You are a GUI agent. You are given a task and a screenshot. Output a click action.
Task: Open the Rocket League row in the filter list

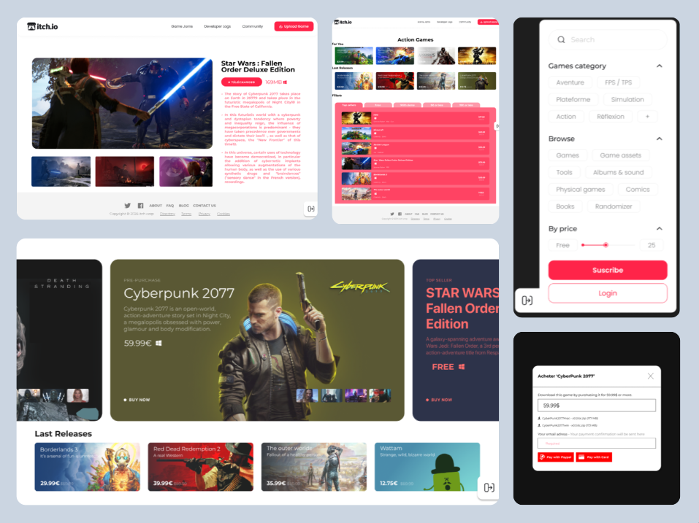(415, 148)
